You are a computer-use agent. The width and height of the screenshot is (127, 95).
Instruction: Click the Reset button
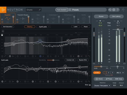tap(86, 27)
